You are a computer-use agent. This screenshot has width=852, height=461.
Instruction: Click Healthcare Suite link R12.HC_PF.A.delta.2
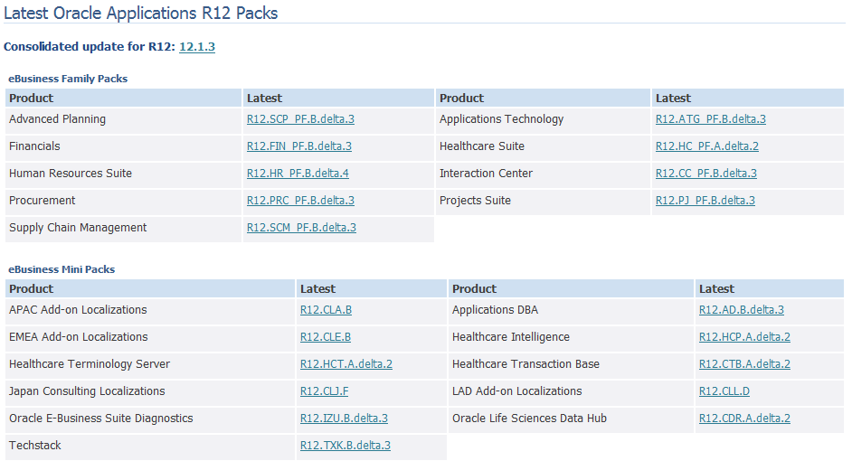706,146
